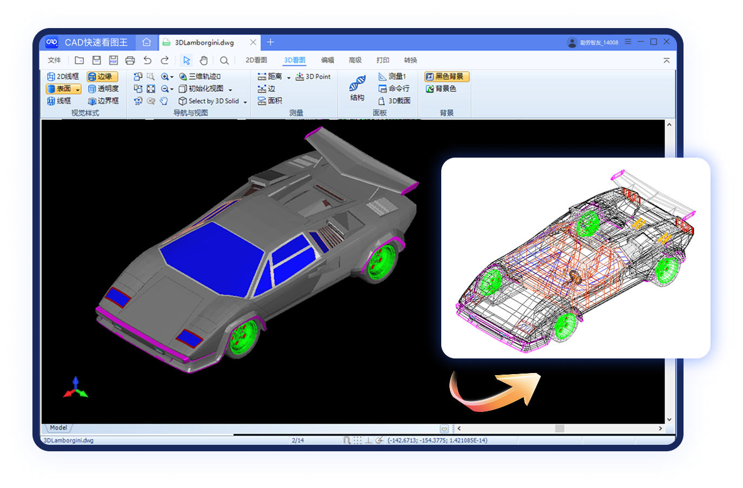Open 透明度 transparency setting

[x=103, y=89]
